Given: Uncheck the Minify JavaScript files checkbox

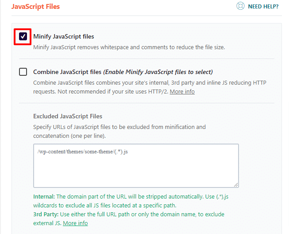Looking at the screenshot, I should [23, 36].
